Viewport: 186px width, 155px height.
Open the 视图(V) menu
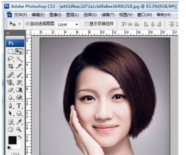126,15
